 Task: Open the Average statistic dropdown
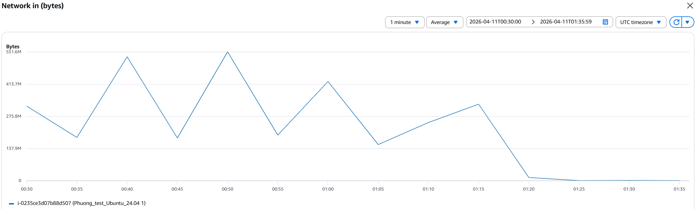(444, 22)
